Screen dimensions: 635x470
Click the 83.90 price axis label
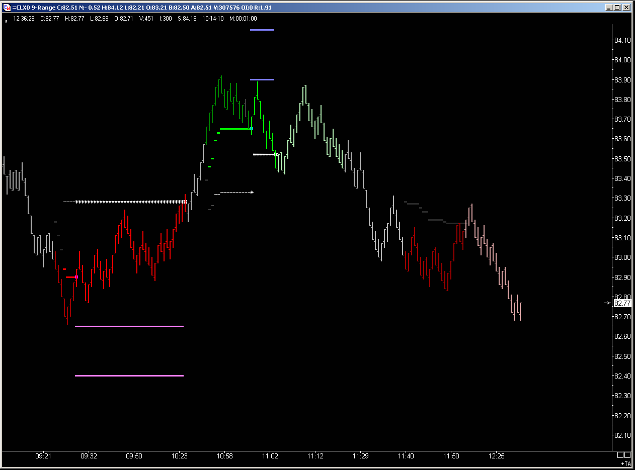point(623,80)
